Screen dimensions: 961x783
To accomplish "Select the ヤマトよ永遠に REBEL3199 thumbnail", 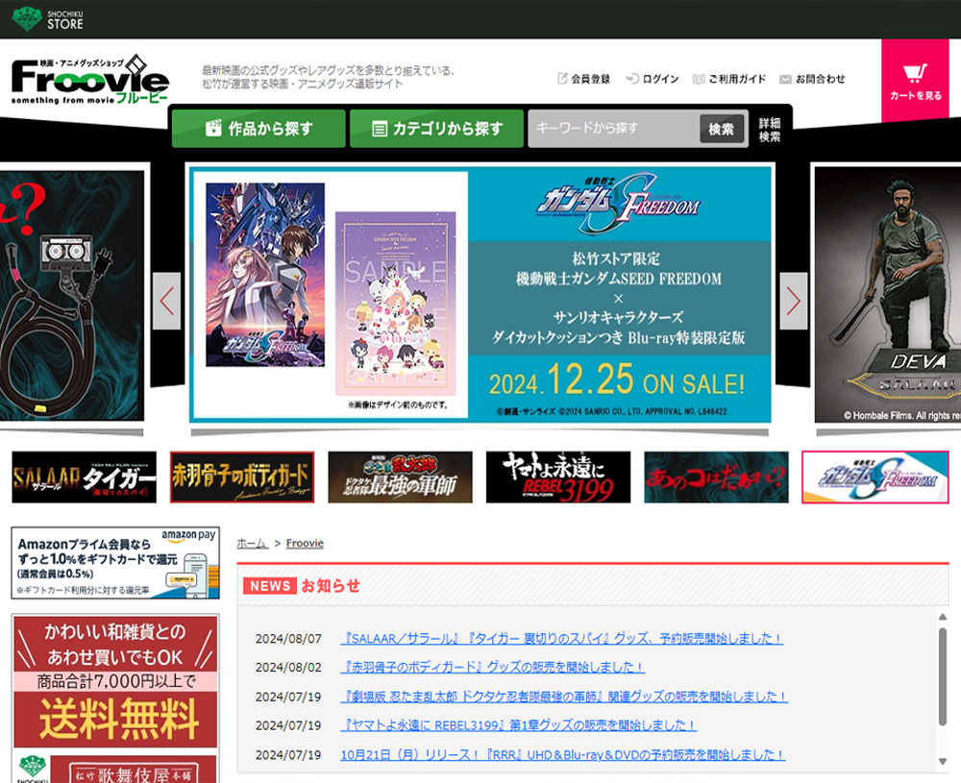I will click(558, 477).
